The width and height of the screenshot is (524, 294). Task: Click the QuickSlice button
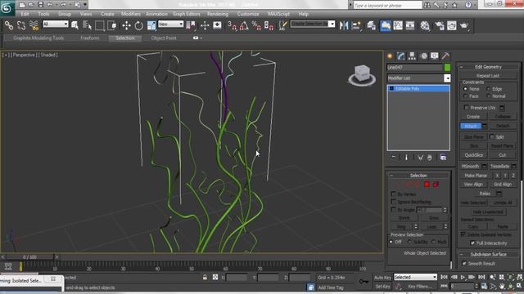(x=474, y=155)
